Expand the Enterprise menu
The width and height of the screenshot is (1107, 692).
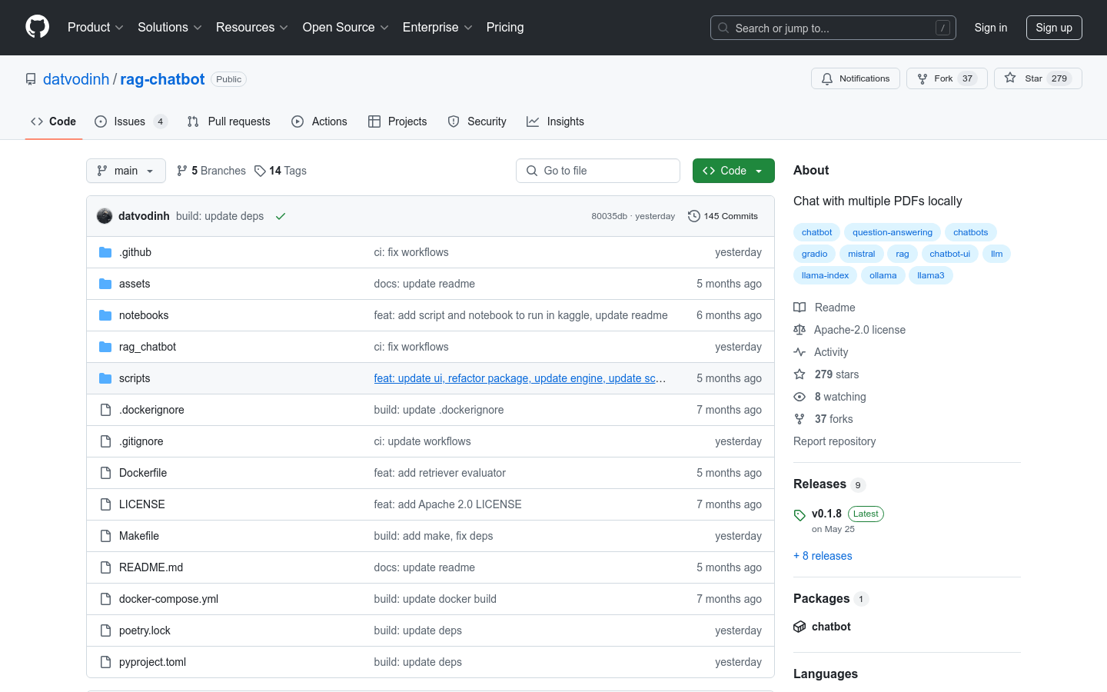tap(437, 27)
